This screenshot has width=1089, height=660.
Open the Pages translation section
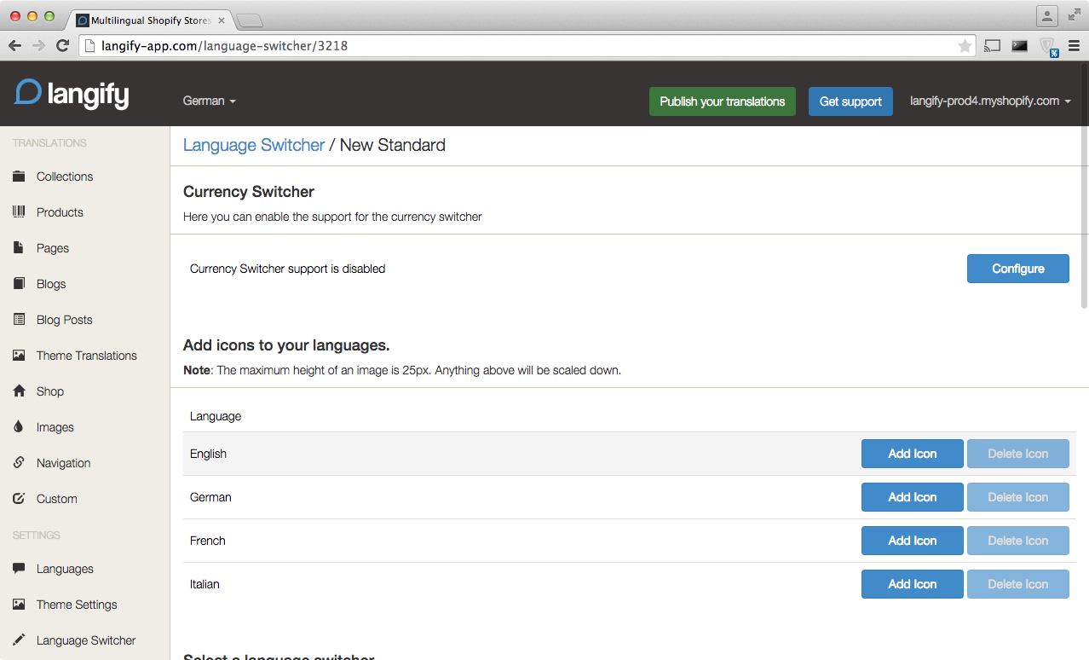(54, 247)
